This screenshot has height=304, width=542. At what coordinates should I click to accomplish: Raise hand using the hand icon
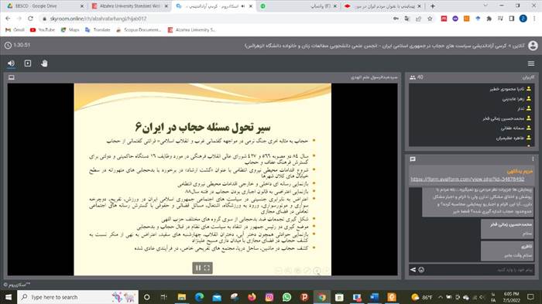[x=44, y=63]
